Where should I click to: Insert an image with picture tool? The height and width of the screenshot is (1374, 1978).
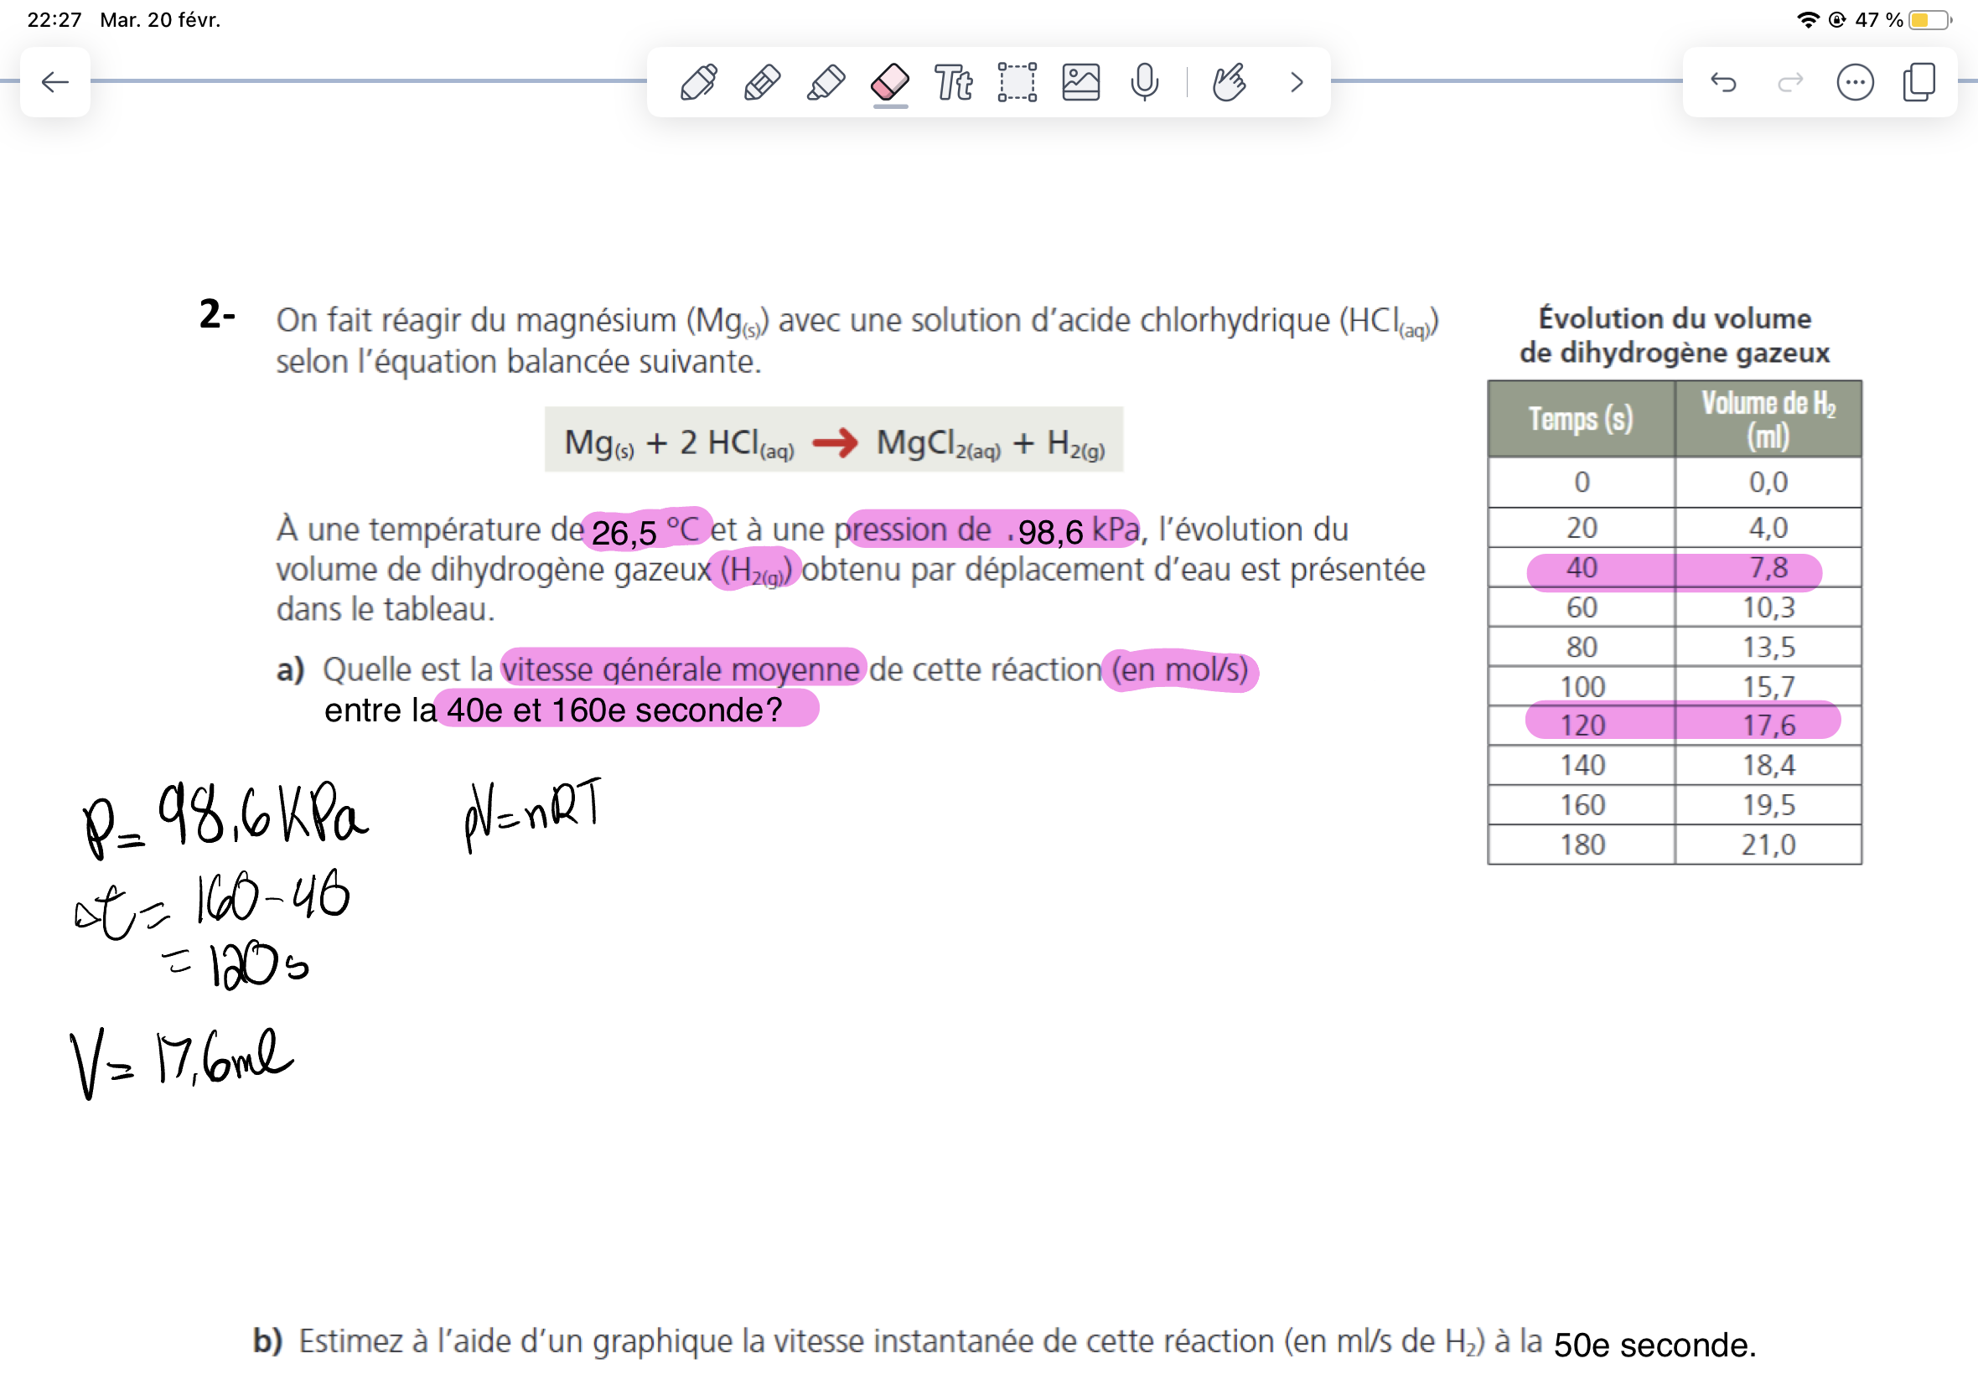pyautogui.click(x=1080, y=83)
